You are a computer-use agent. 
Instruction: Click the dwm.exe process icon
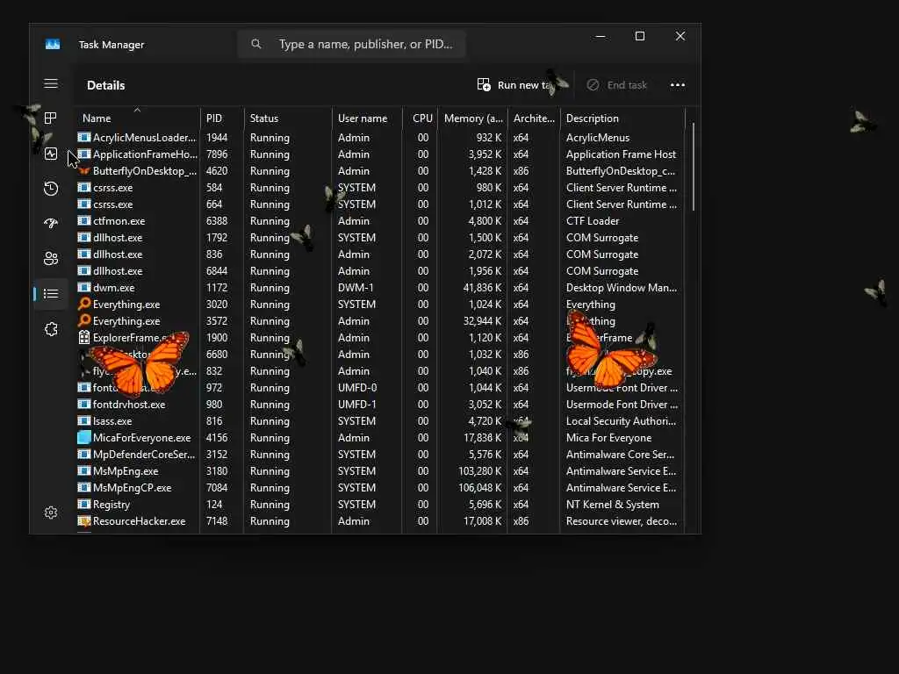[x=84, y=287]
